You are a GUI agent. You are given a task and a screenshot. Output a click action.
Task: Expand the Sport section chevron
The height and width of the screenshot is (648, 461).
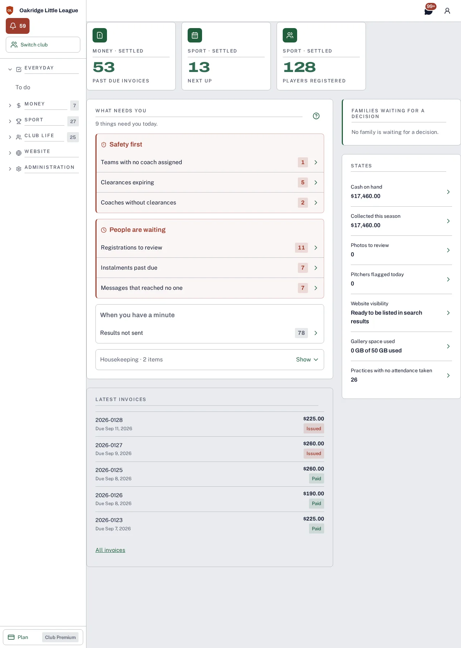10,121
